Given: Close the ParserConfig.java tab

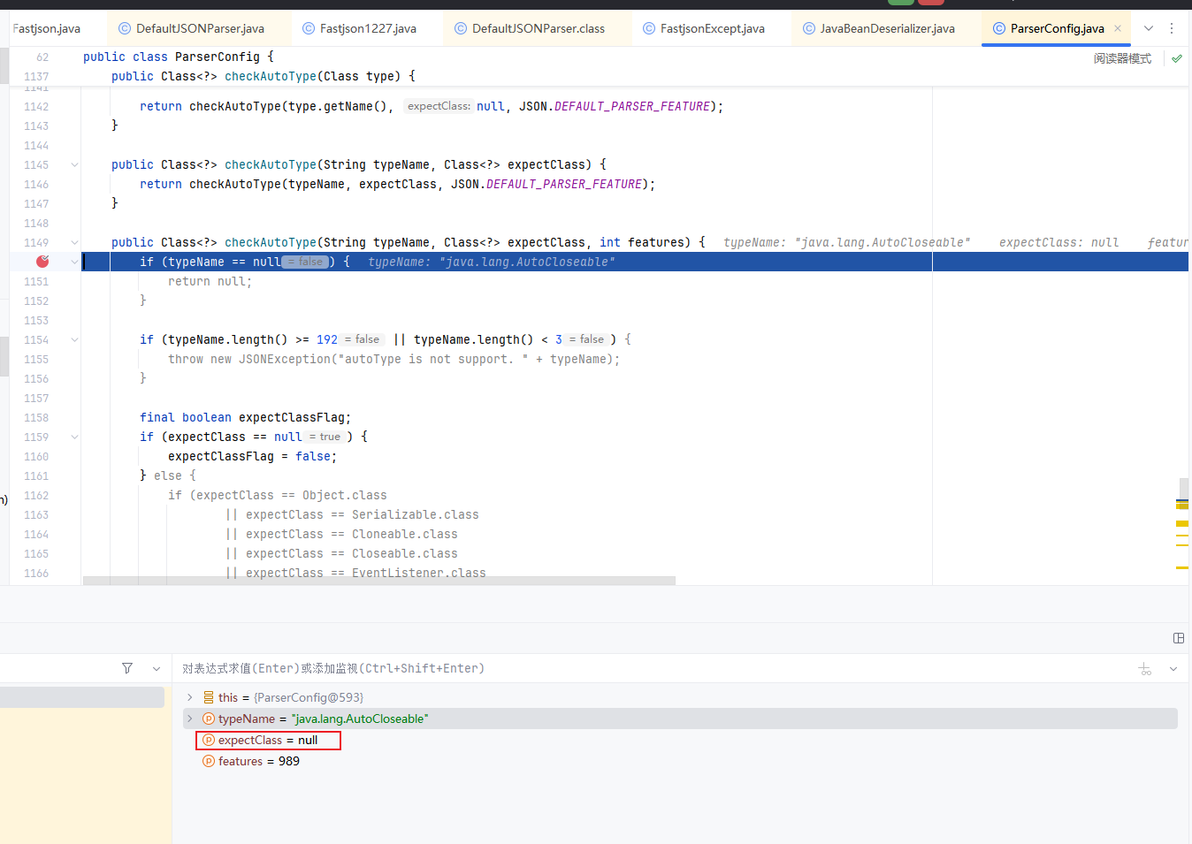Looking at the screenshot, I should point(1118,28).
